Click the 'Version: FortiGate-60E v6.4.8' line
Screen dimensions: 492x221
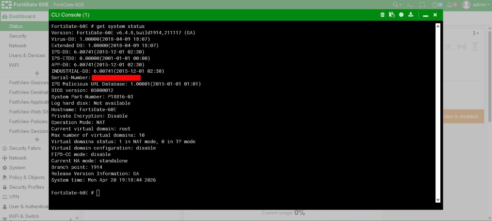[x=123, y=33]
